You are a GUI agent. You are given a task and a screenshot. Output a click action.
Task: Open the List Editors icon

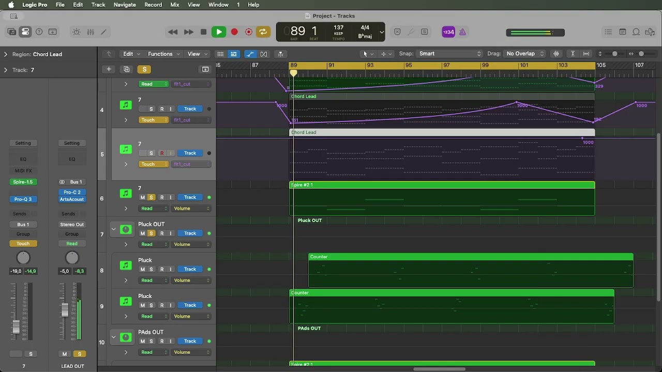coord(608,32)
